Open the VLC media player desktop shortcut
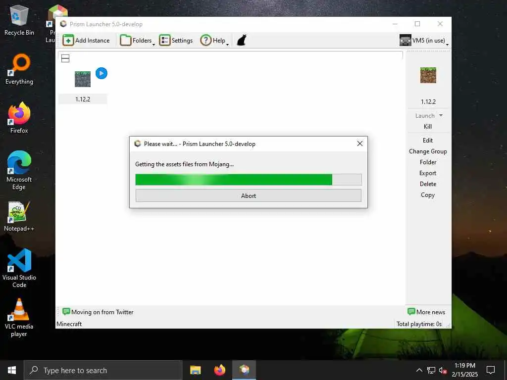This screenshot has width=507, height=380. click(19, 317)
